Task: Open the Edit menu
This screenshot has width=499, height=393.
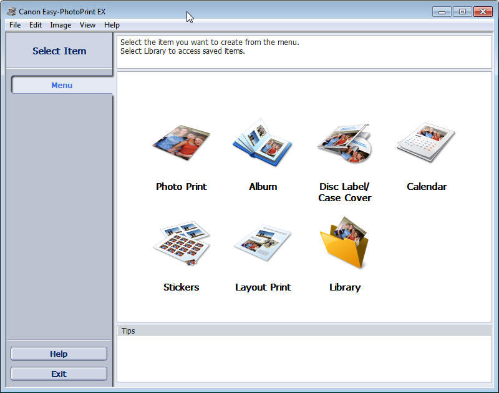Action: tap(35, 25)
